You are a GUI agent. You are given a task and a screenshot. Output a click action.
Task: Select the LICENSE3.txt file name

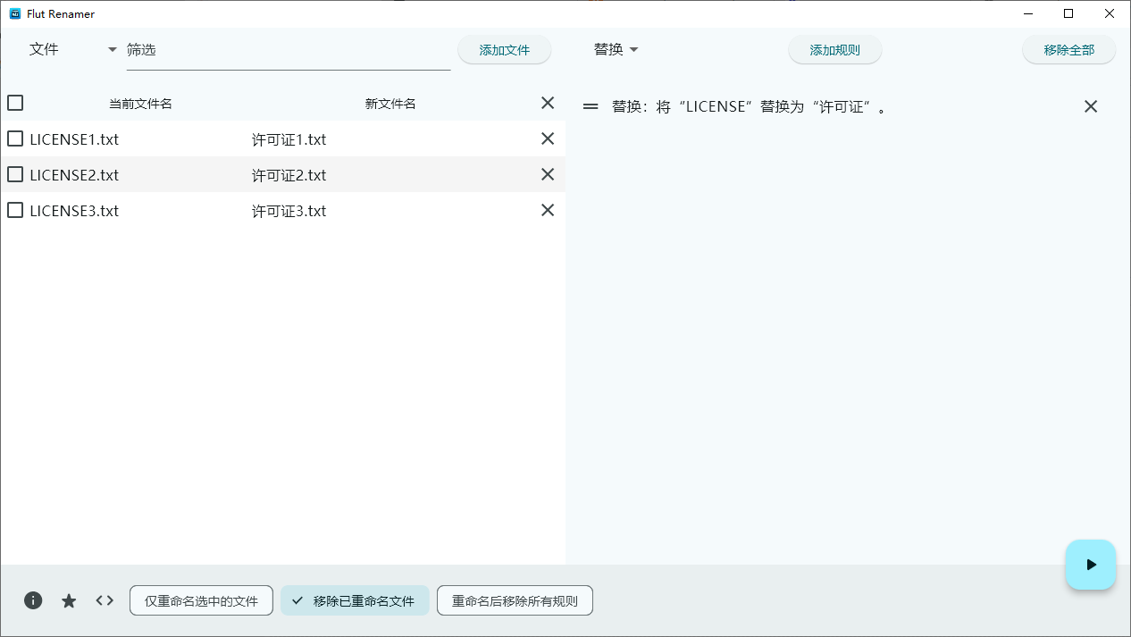74,211
